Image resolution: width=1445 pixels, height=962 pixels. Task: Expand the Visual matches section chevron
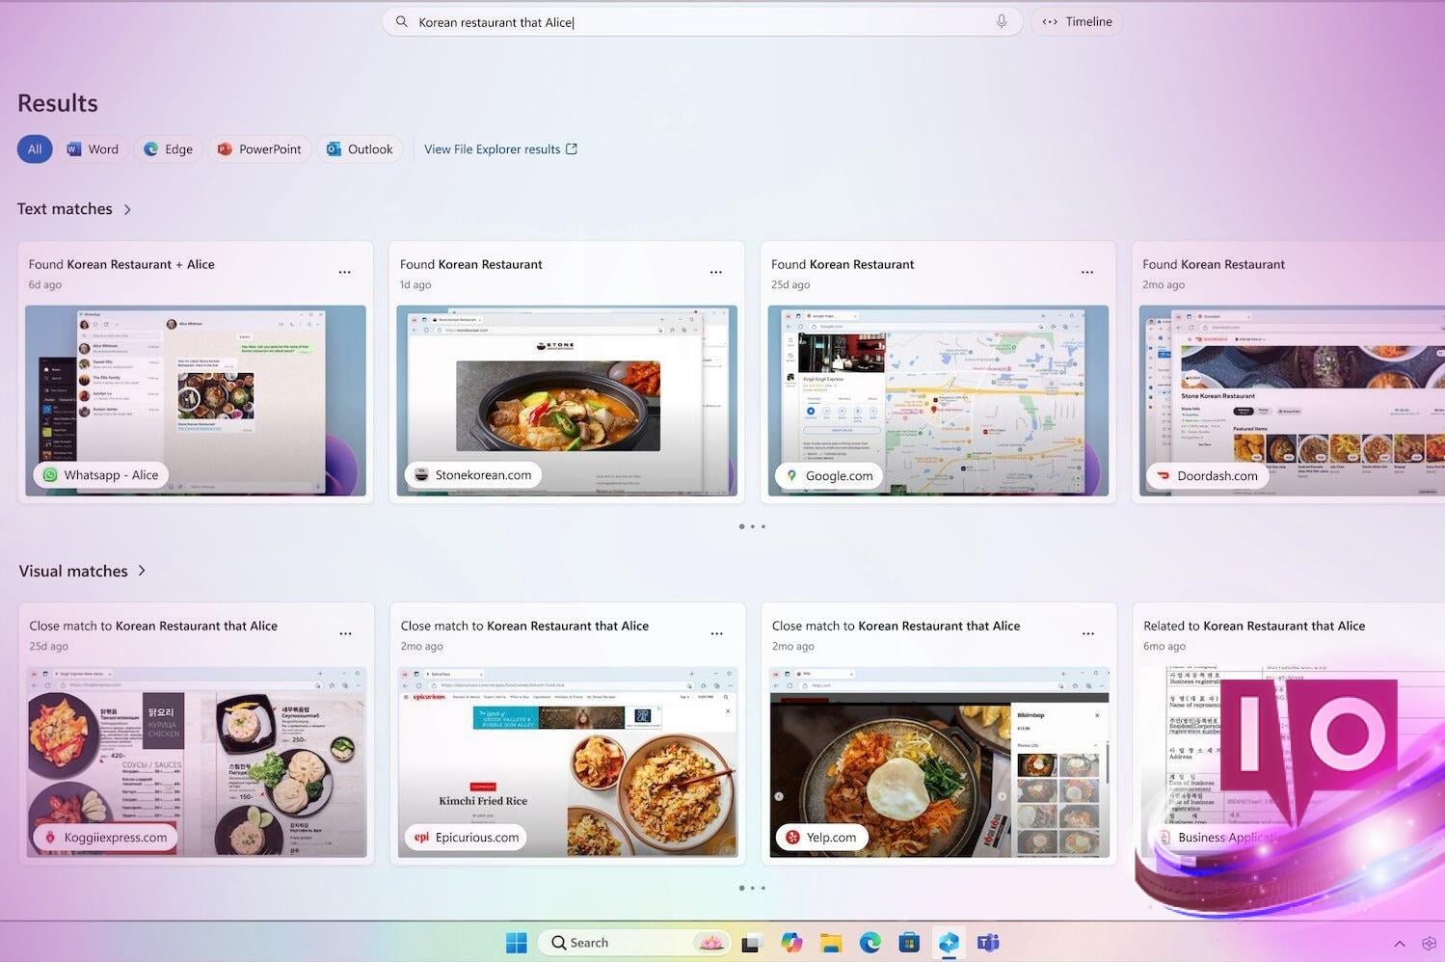tap(142, 571)
